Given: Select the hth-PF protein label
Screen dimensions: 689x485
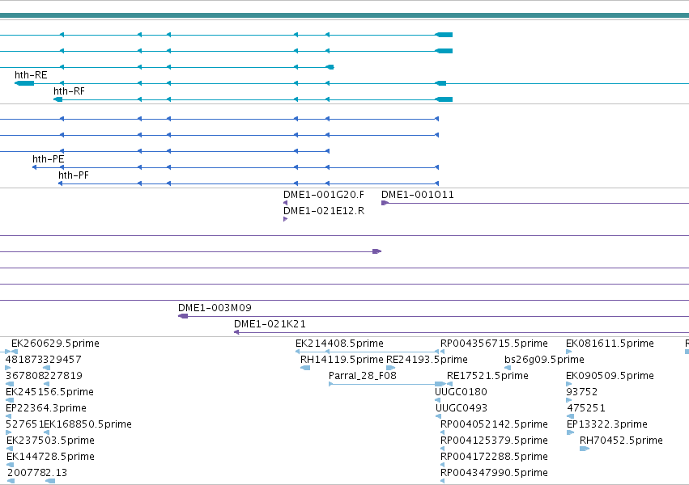Looking at the screenshot, I should [74, 175].
